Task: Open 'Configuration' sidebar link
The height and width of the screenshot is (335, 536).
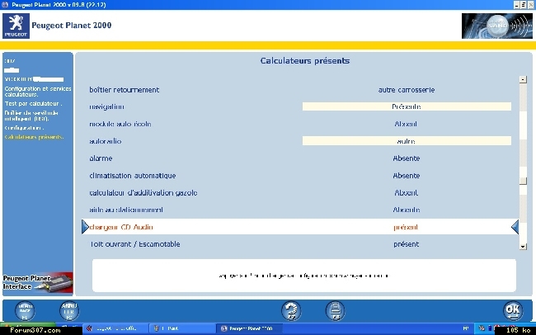Action: coord(24,128)
